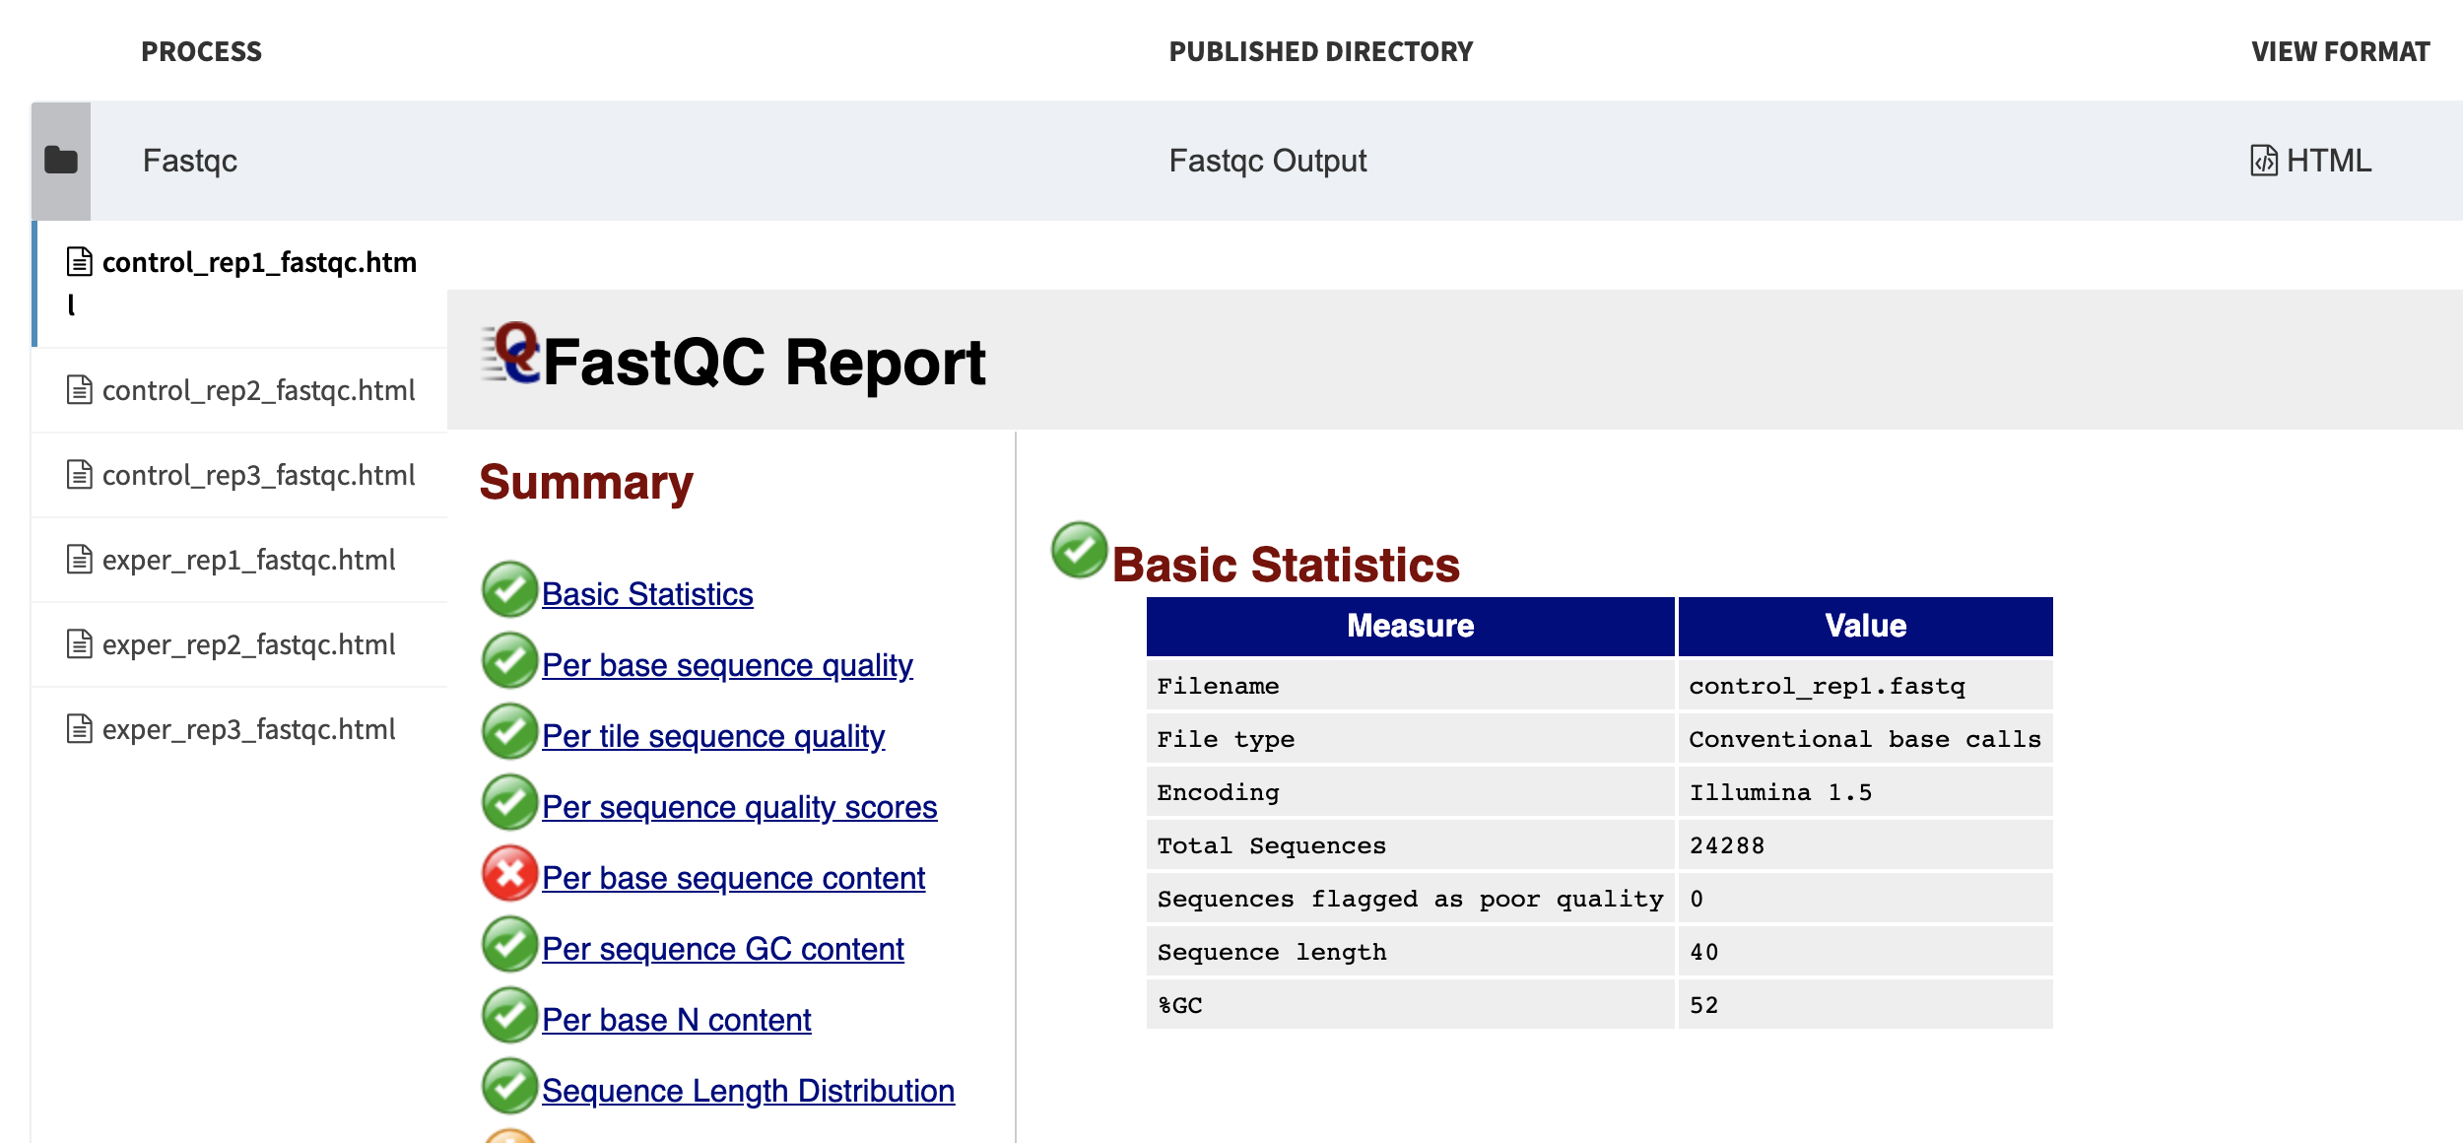Click pass icon beside Per base N content
This screenshot has height=1143, width=2463.
click(x=509, y=1015)
